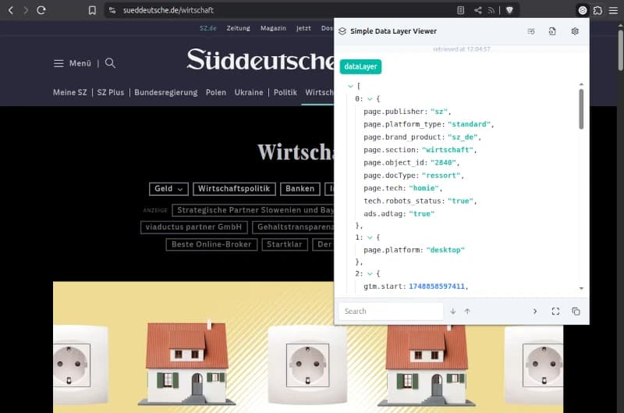The height and width of the screenshot is (413, 624).
Task: Toggle reader mode icon in address bar
Action: [460, 10]
